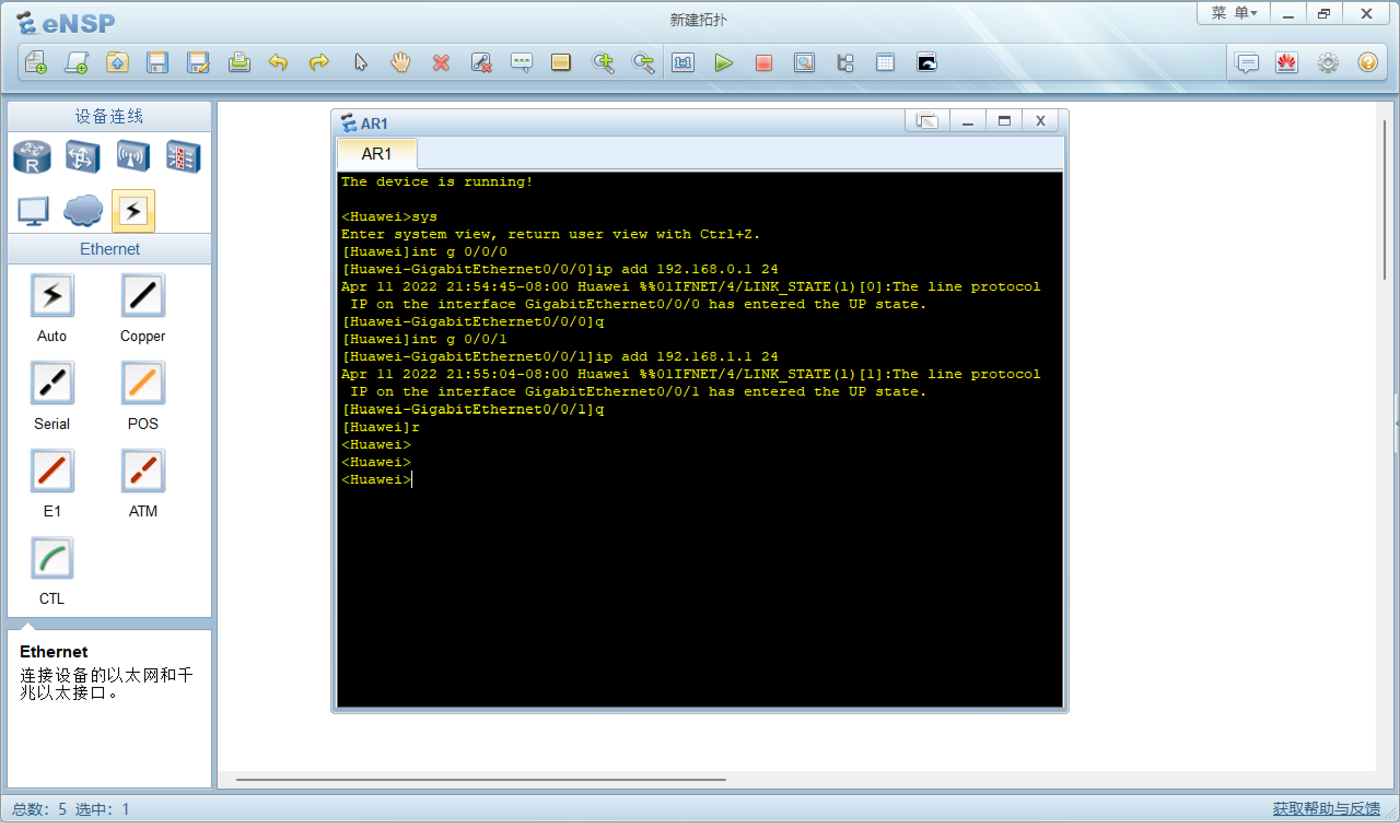
Task: Zoom in on the topology canvas
Action: tap(603, 62)
